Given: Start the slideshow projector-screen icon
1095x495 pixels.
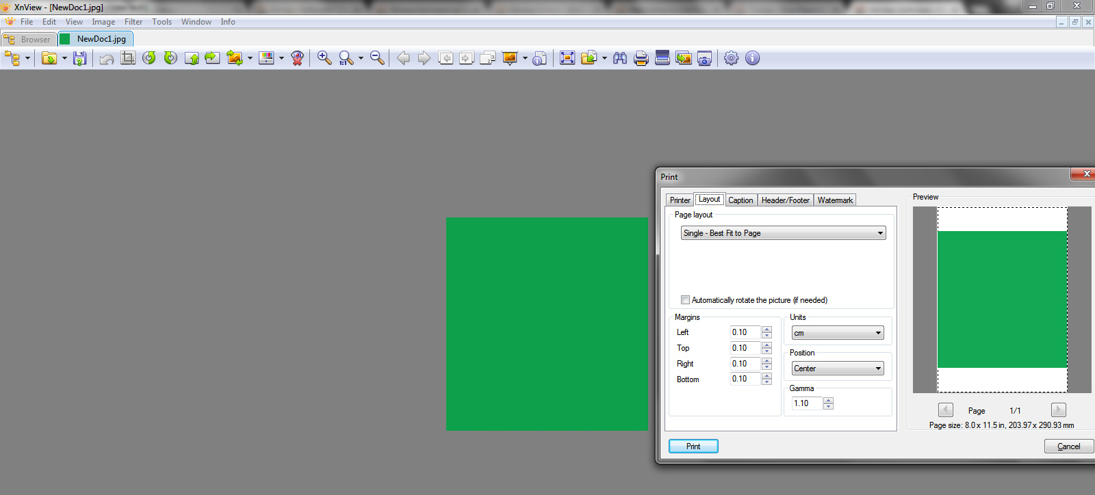Looking at the screenshot, I should [510, 58].
